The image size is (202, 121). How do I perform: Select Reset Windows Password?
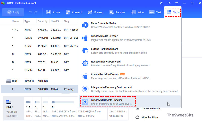point(130,63)
